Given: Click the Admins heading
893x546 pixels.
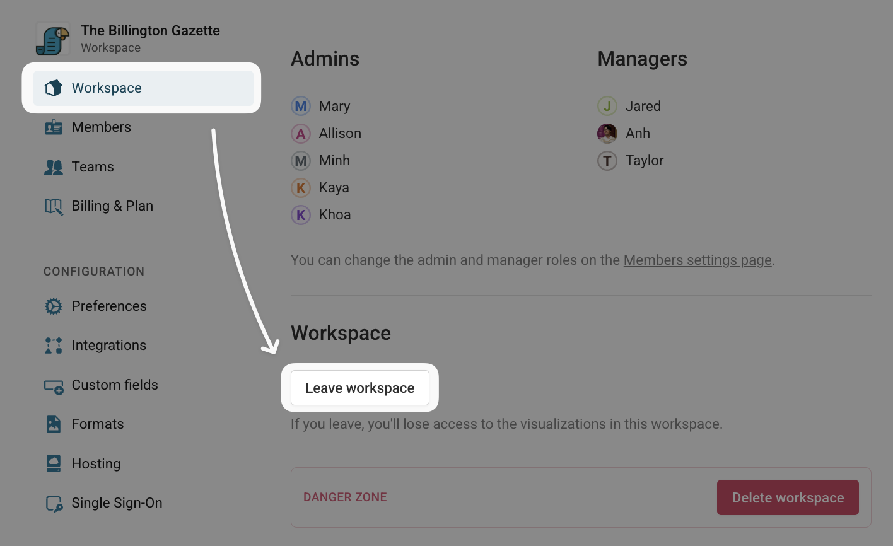Looking at the screenshot, I should (x=325, y=59).
